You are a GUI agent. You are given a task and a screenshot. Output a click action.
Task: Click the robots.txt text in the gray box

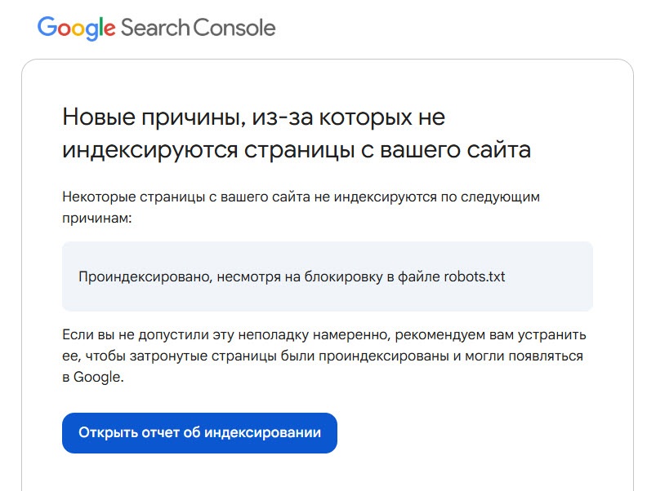coord(474,276)
